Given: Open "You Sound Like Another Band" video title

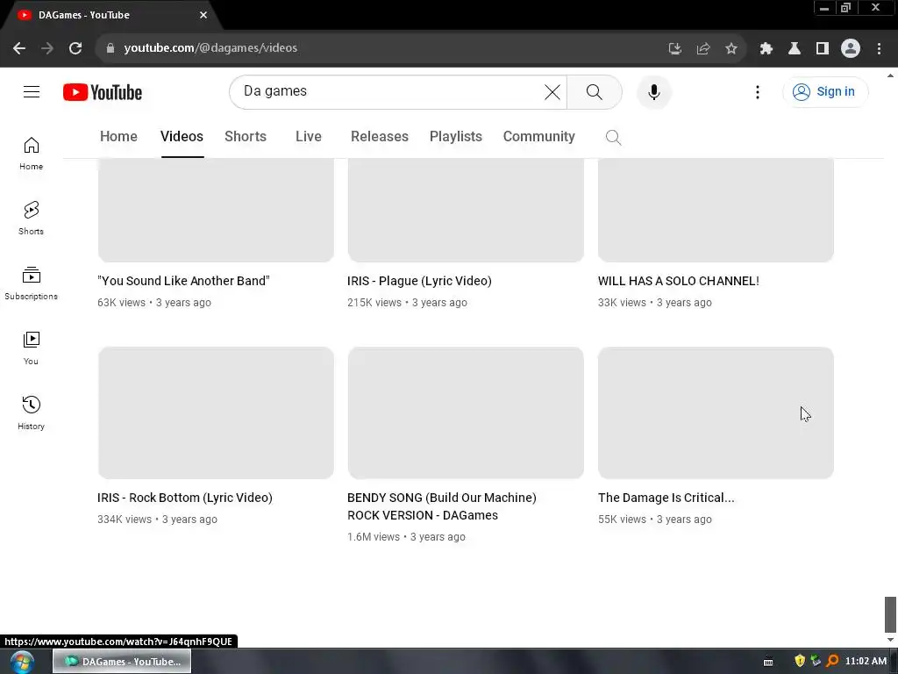Looking at the screenshot, I should pyautogui.click(x=183, y=281).
